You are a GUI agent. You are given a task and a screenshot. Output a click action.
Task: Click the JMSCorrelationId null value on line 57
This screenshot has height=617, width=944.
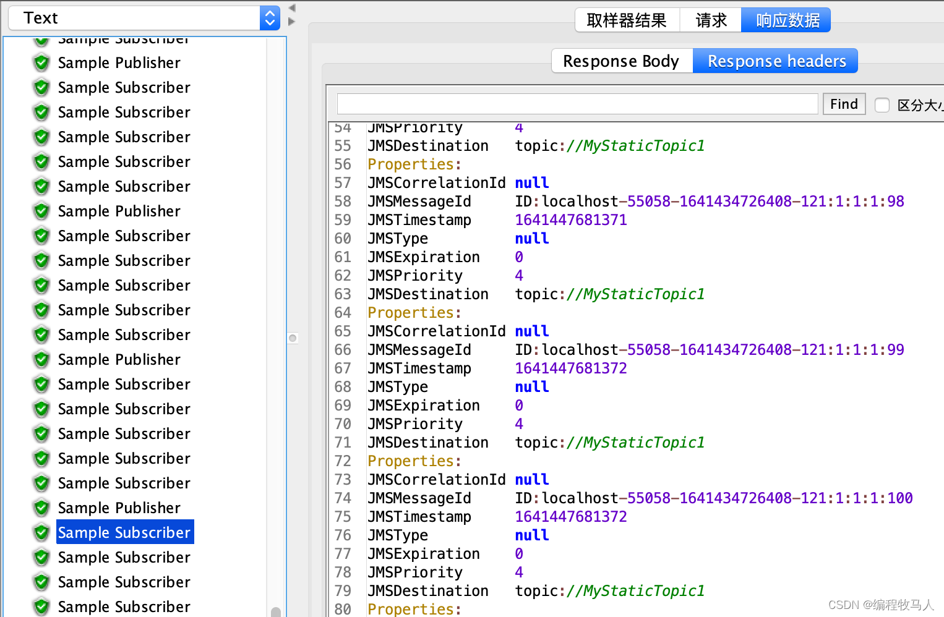pyautogui.click(x=532, y=182)
